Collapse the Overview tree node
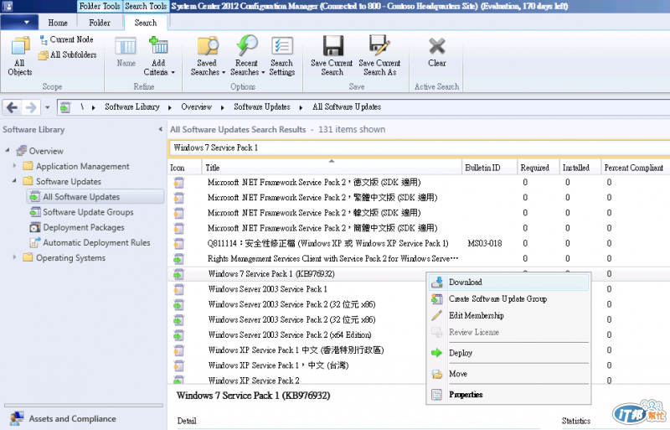This screenshot has width=670, height=430. point(8,150)
